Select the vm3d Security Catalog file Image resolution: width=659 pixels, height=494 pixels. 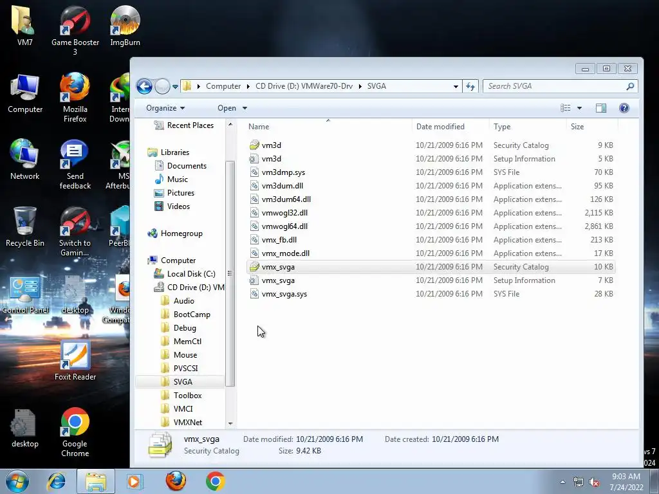(431, 145)
